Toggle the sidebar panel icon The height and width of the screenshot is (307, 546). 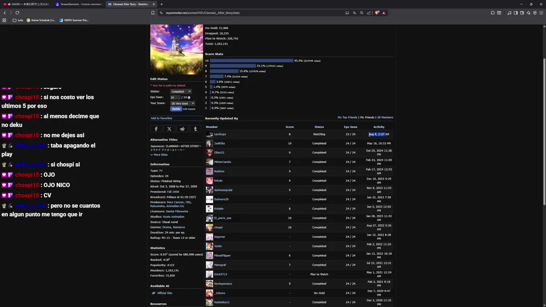click(x=515, y=13)
